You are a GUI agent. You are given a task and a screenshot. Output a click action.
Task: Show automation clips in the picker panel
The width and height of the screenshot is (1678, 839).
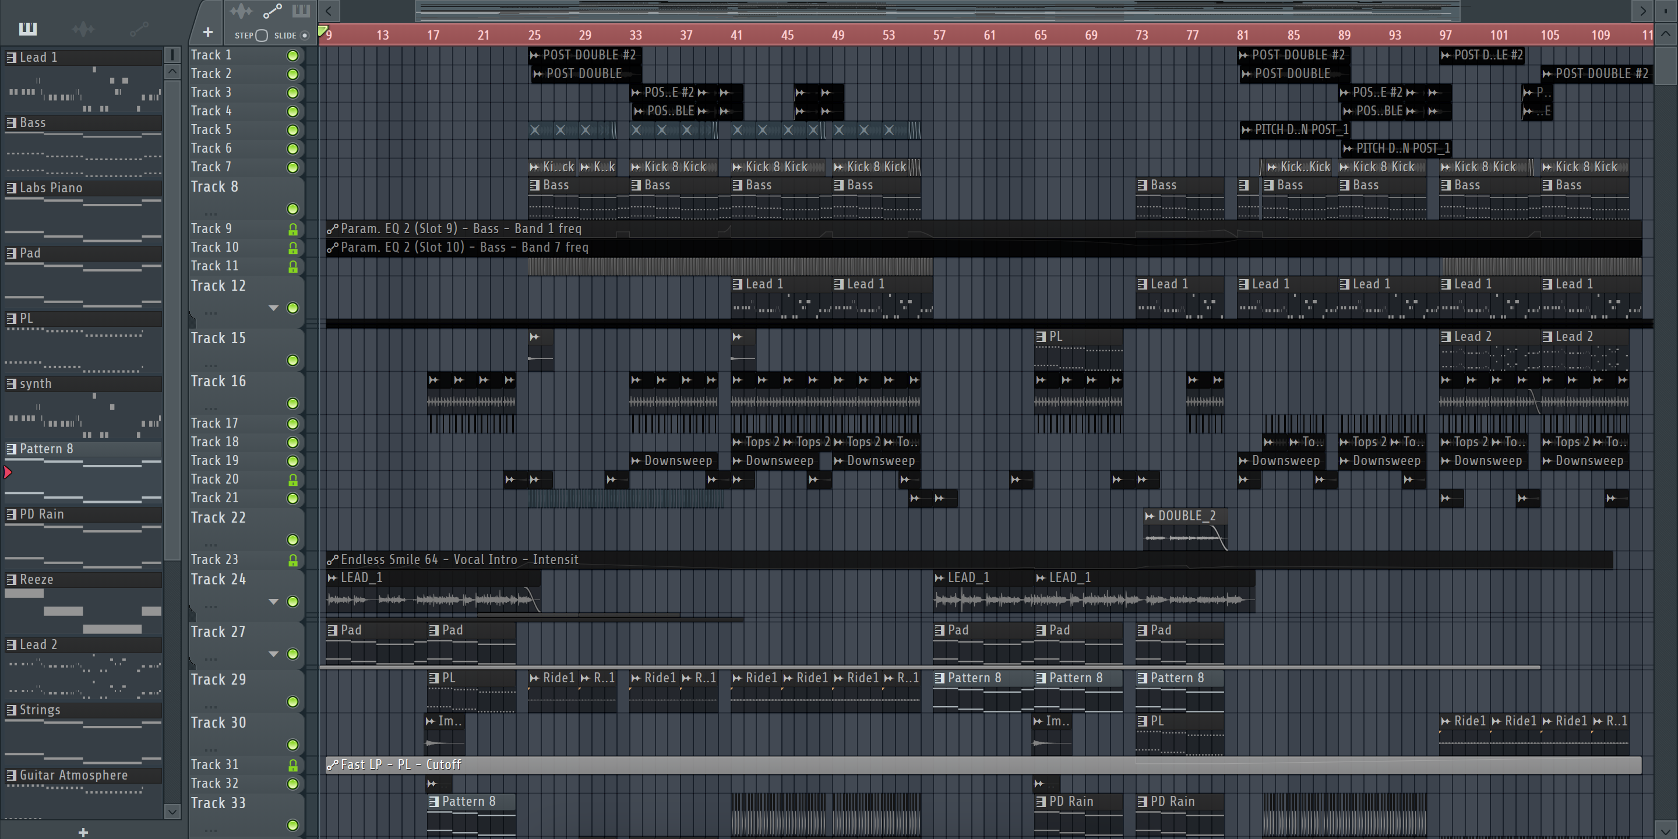pyautogui.click(x=139, y=29)
